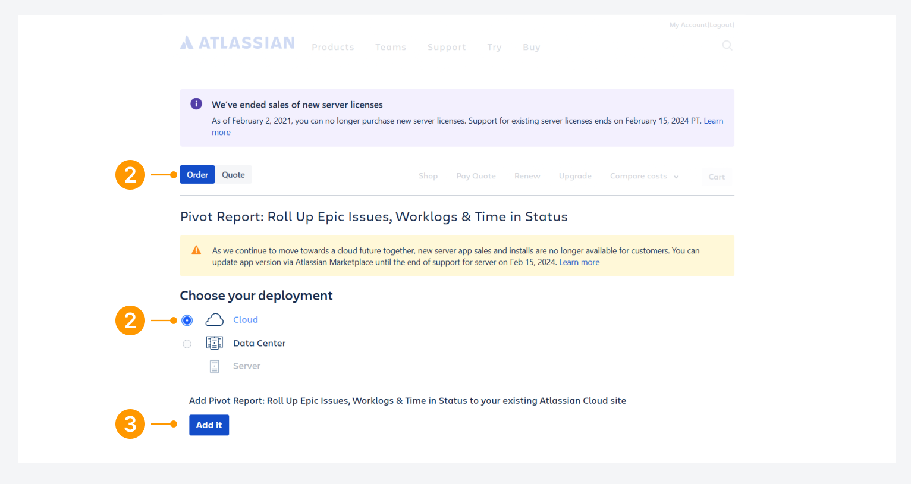Switch to the Order tab

pyautogui.click(x=197, y=175)
